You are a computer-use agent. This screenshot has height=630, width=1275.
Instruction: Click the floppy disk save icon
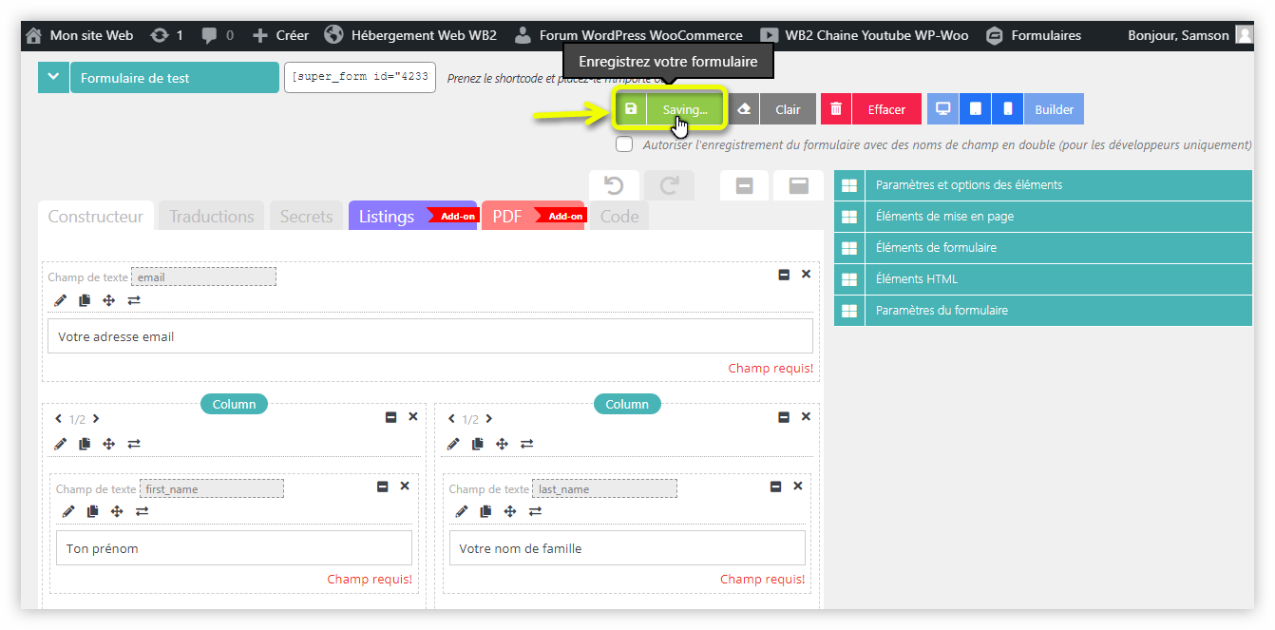pyautogui.click(x=631, y=109)
